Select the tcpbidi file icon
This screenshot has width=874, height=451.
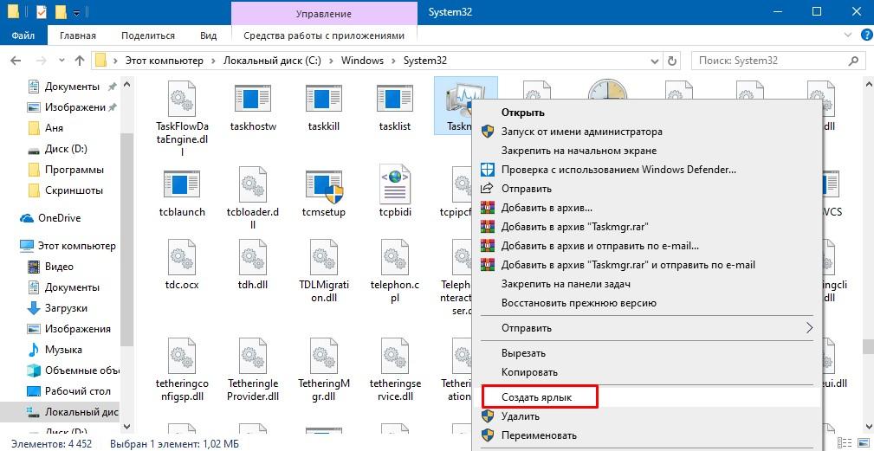395,184
